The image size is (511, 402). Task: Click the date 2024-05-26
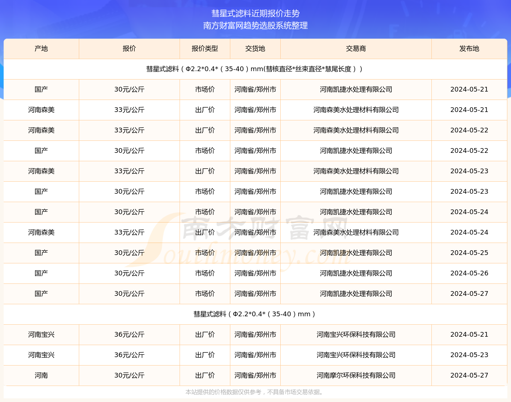pyautogui.click(x=469, y=273)
